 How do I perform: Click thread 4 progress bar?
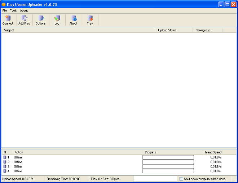pos(168,171)
